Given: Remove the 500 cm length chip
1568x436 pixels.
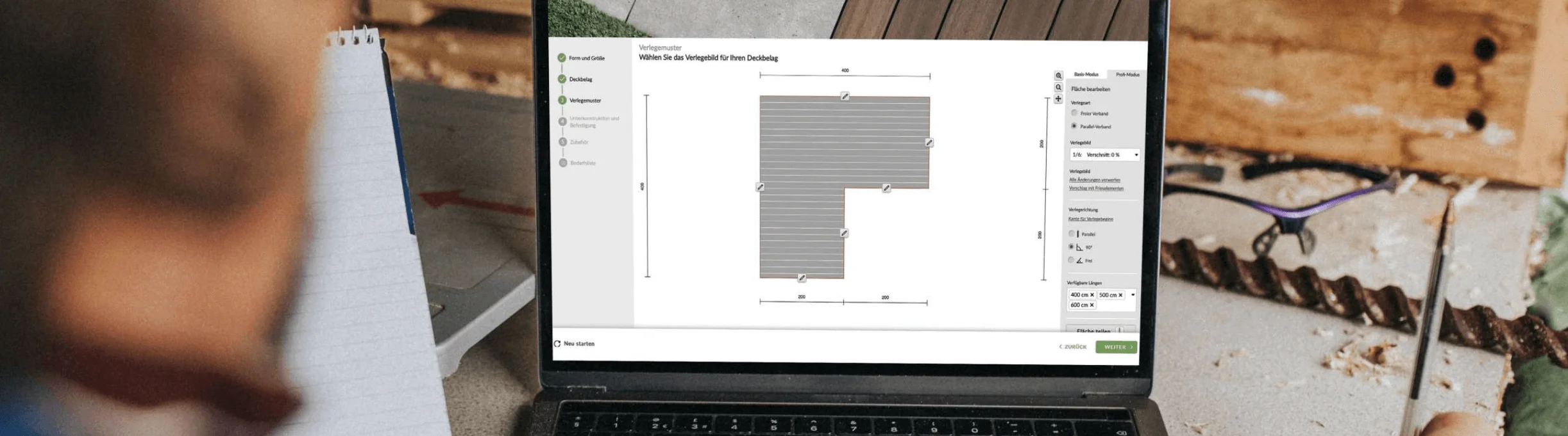Looking at the screenshot, I should (1120, 295).
